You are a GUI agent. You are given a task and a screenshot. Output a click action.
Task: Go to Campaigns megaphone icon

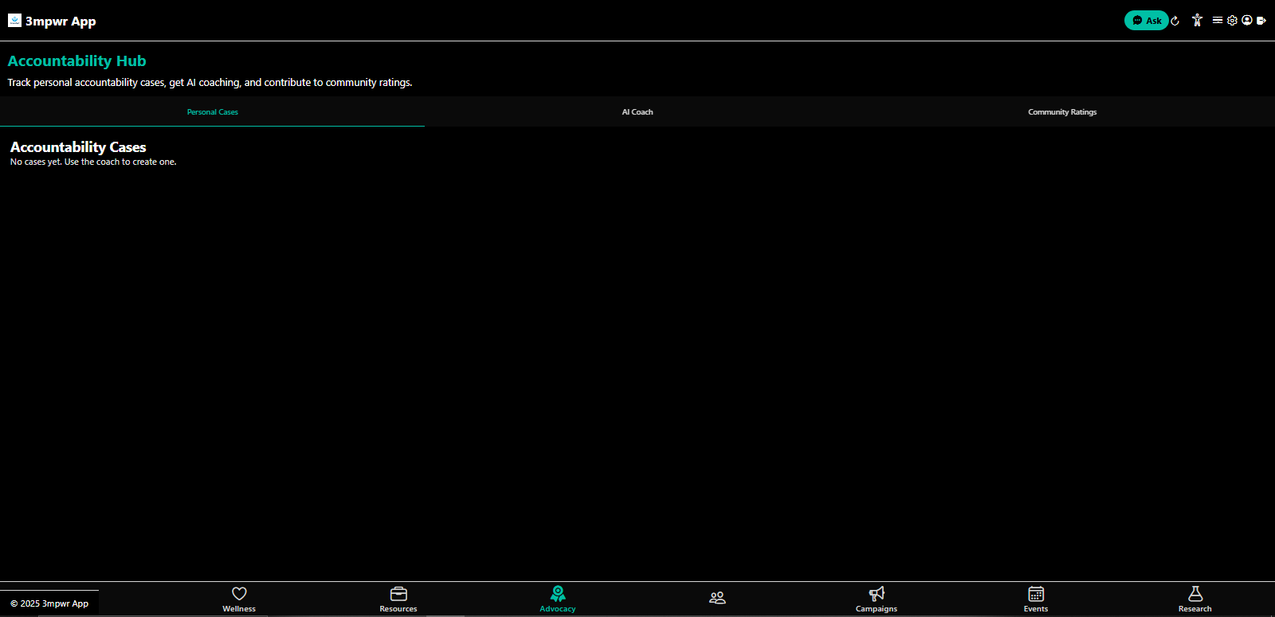click(877, 599)
